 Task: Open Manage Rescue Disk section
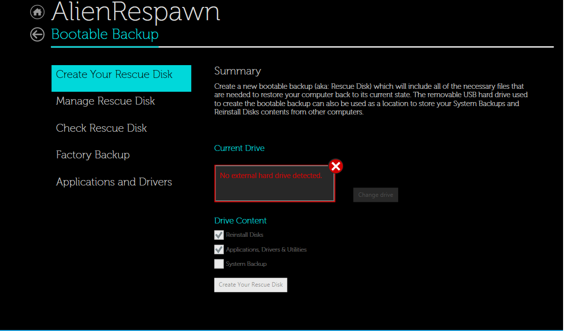pos(105,101)
